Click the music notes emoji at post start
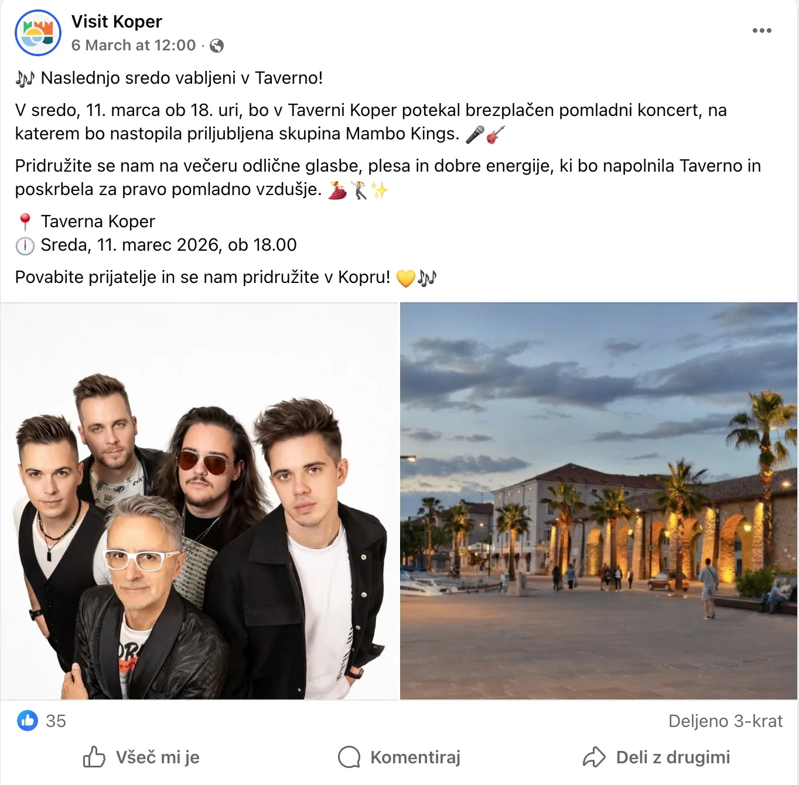The height and width of the screenshot is (785, 799). click(x=25, y=78)
